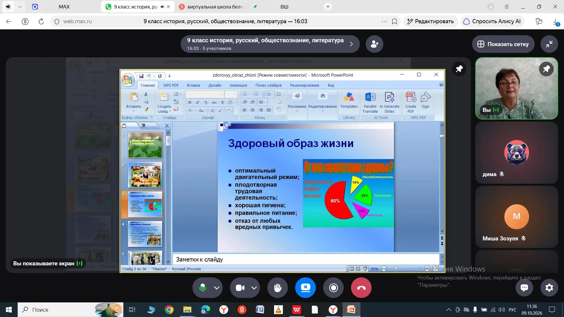The height and width of the screenshot is (317, 564).
Task: Switch to Показ слайдов ribbon tab
Action: (x=268, y=85)
